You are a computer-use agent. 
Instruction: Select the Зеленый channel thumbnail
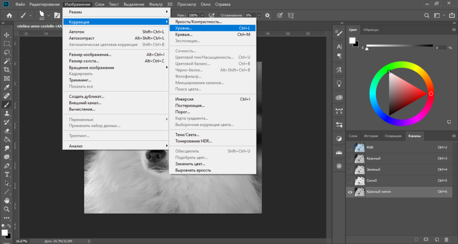pyautogui.click(x=359, y=170)
